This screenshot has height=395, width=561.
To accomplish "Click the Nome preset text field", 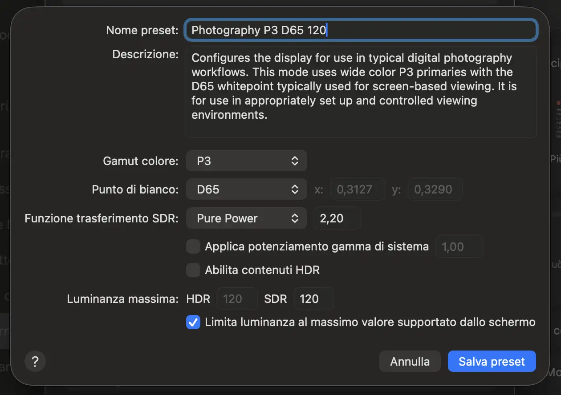I will [x=361, y=30].
